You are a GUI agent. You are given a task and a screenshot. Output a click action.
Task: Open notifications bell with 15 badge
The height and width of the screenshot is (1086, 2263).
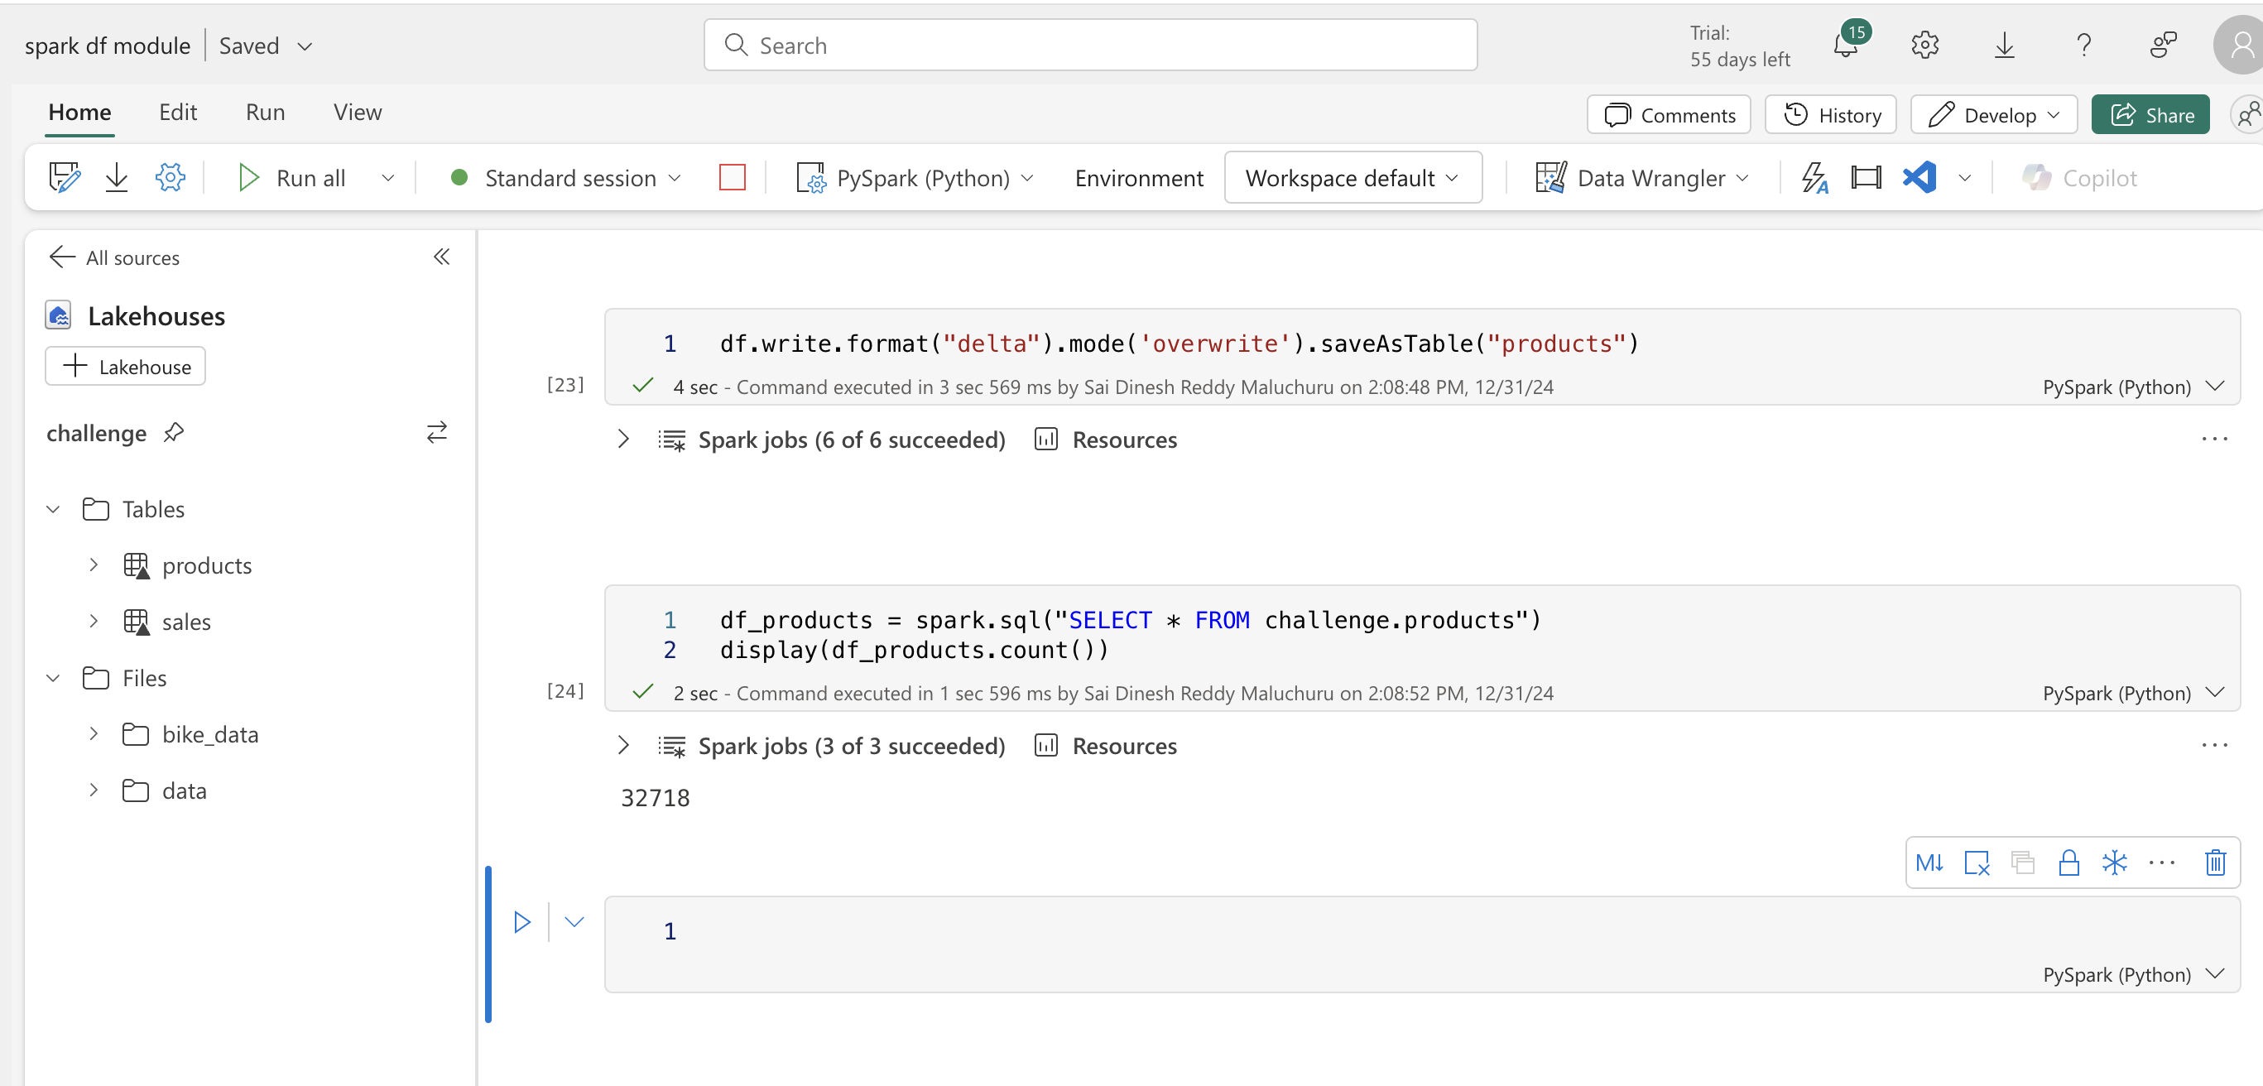click(1846, 44)
